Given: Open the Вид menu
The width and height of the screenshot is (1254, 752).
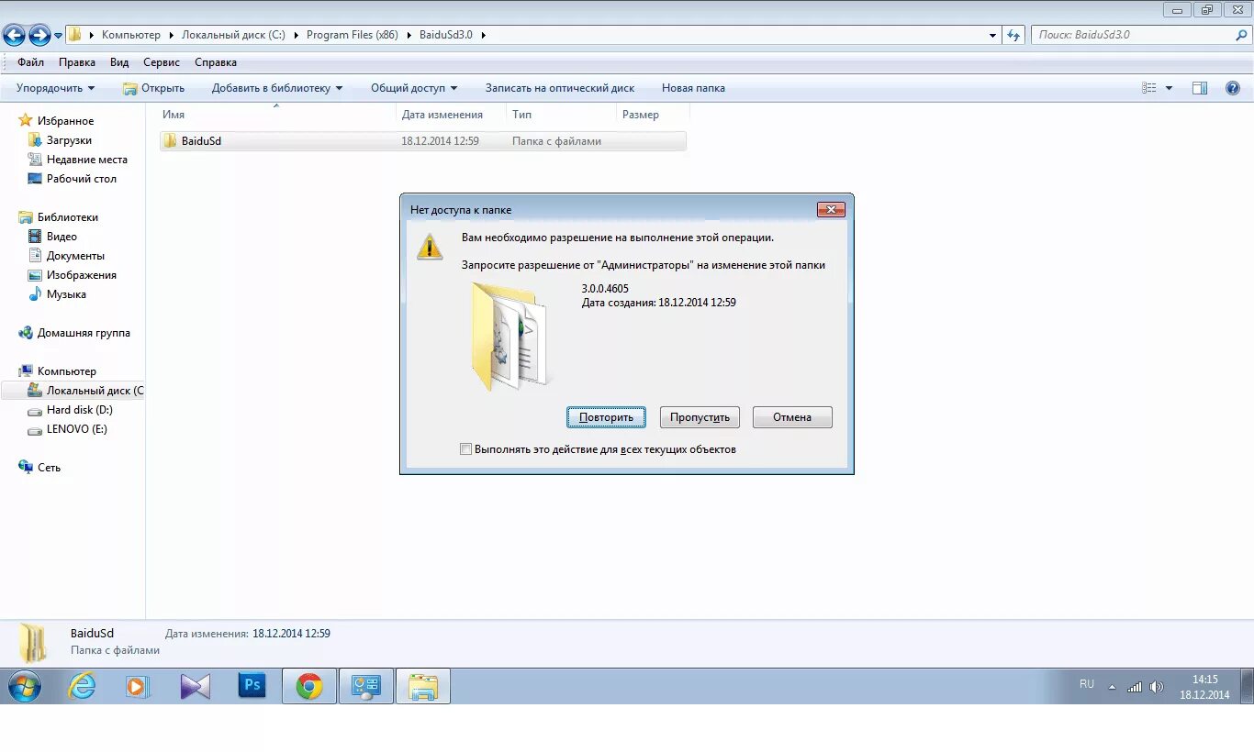Looking at the screenshot, I should pyautogui.click(x=119, y=62).
